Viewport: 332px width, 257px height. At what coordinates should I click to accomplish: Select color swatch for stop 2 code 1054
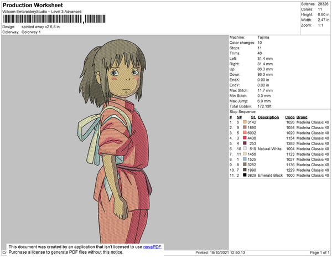[245, 127]
